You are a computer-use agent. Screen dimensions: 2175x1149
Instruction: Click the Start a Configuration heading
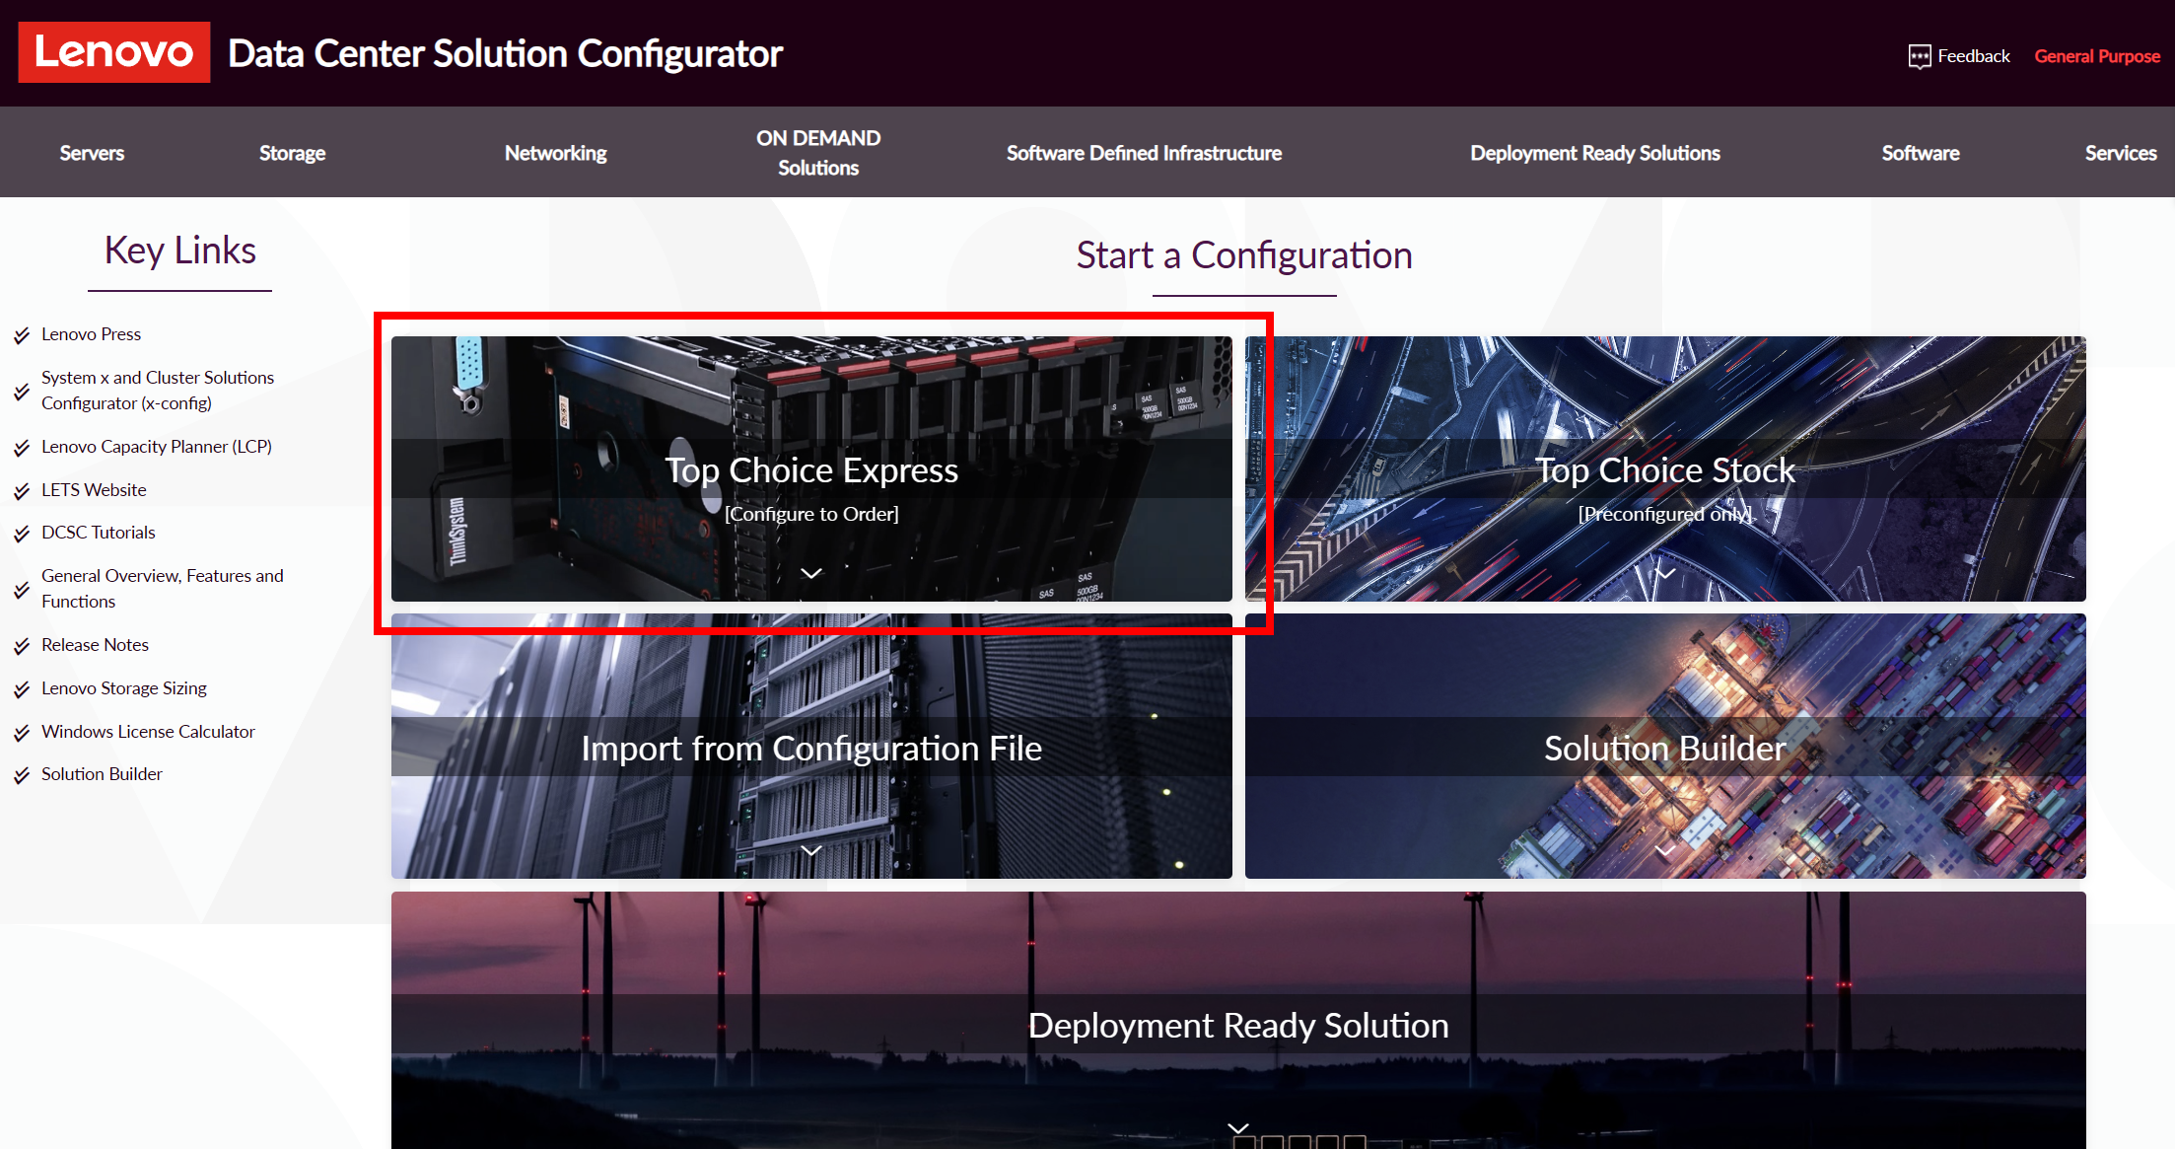[1244, 255]
